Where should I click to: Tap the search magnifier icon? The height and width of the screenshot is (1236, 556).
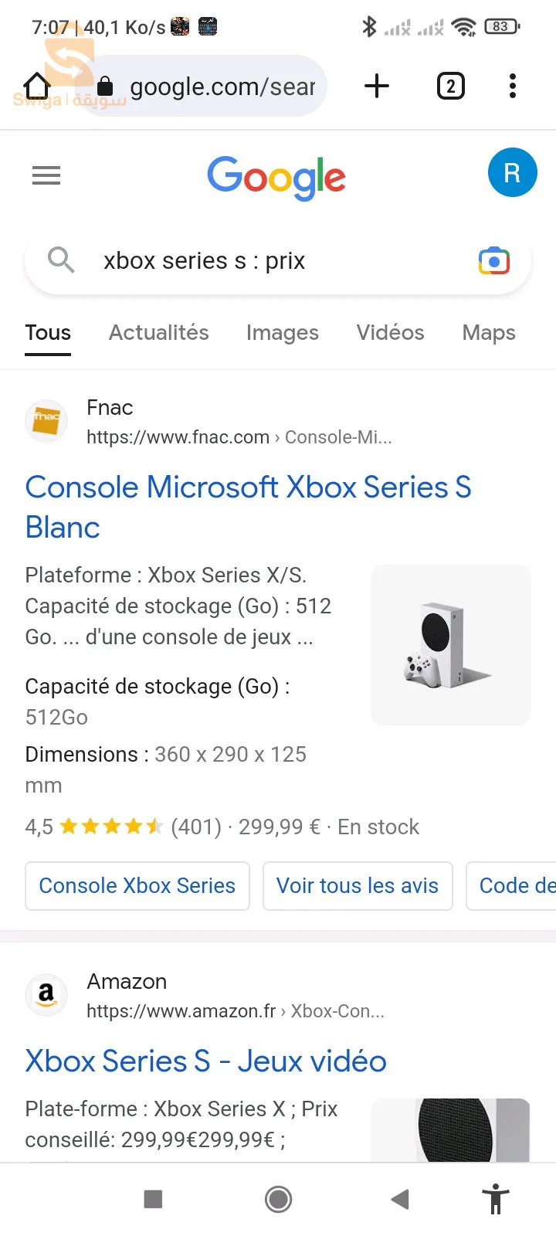tap(61, 260)
